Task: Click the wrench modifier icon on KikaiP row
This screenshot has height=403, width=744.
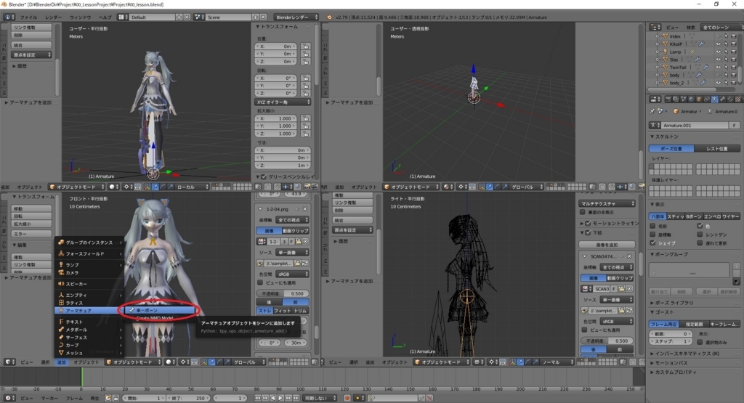Action: click(701, 44)
